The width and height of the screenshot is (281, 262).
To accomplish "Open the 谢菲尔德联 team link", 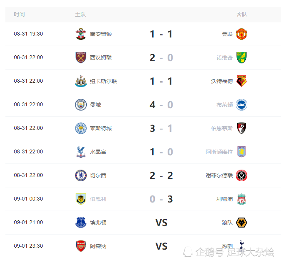I will pos(219,175).
